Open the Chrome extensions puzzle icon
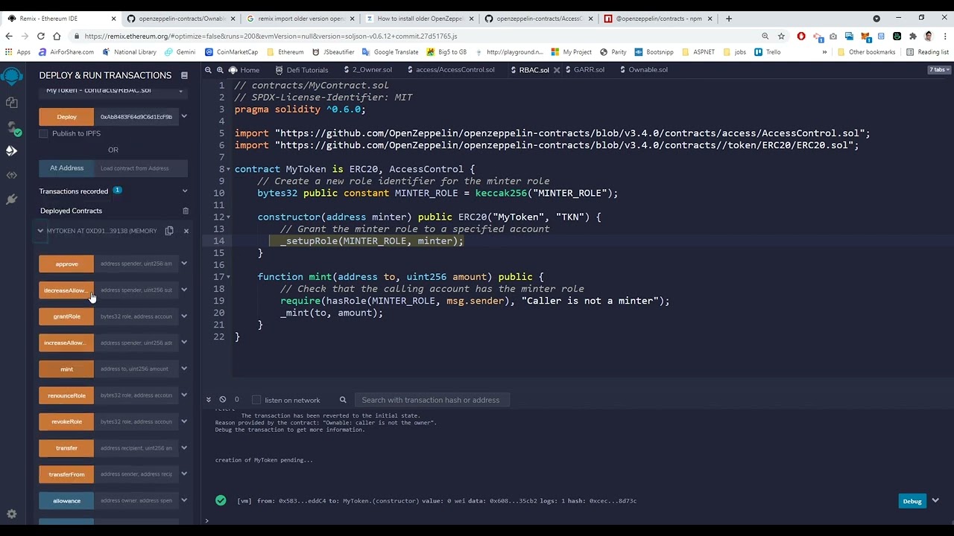 (x=913, y=36)
